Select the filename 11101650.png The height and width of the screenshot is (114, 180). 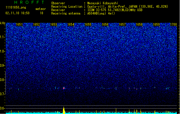[x=16, y=8]
